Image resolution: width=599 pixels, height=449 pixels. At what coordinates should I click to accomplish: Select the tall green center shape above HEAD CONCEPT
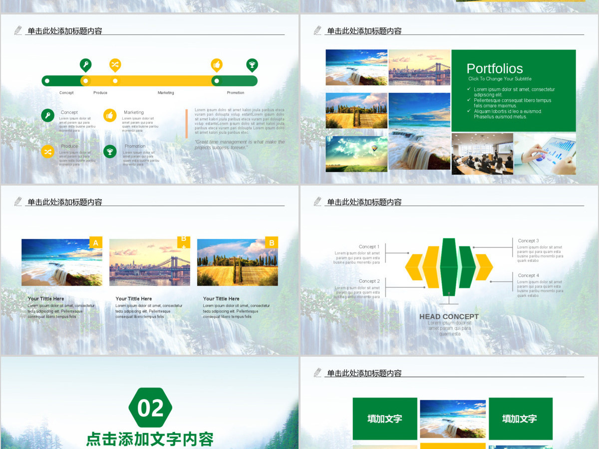449,267
